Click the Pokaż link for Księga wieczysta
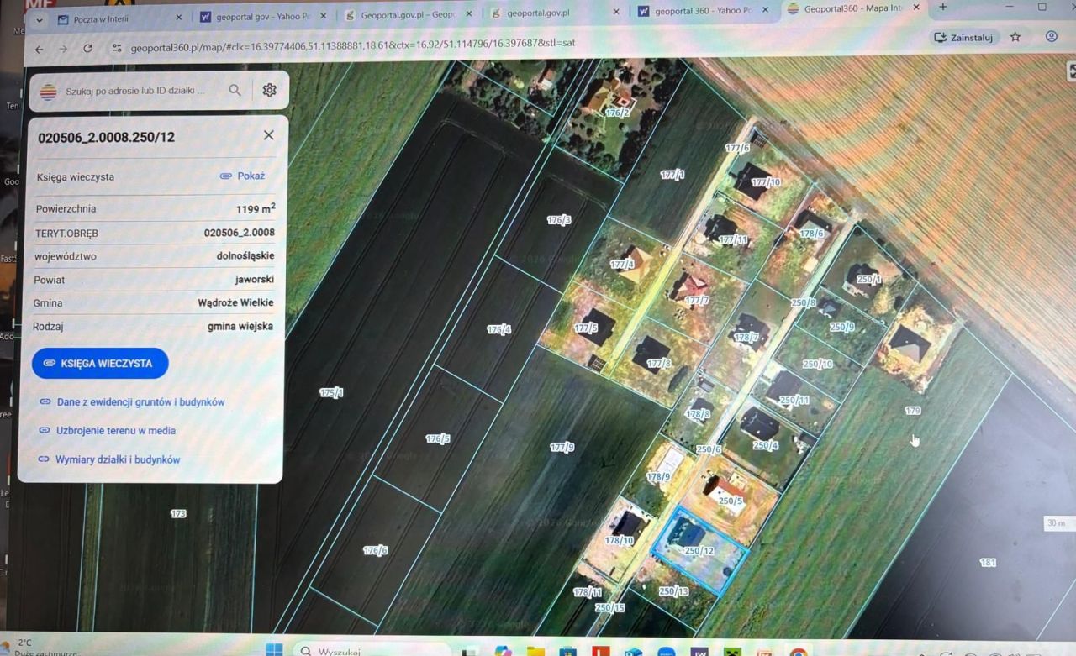1076x656 pixels. [x=242, y=176]
